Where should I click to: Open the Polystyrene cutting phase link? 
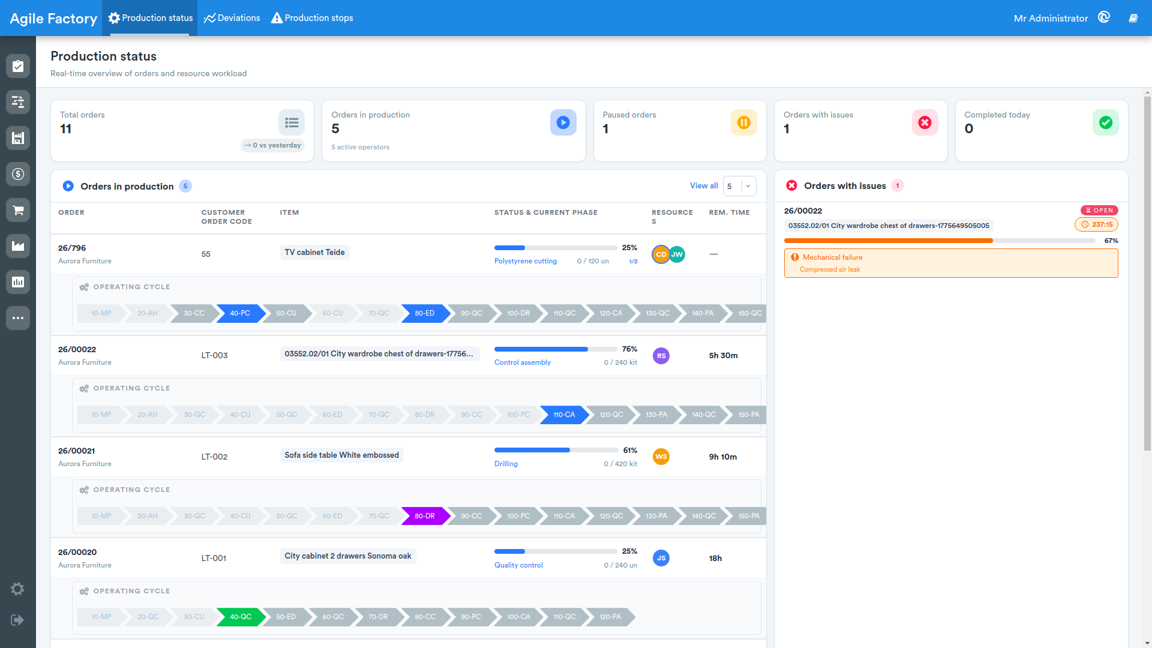526,261
